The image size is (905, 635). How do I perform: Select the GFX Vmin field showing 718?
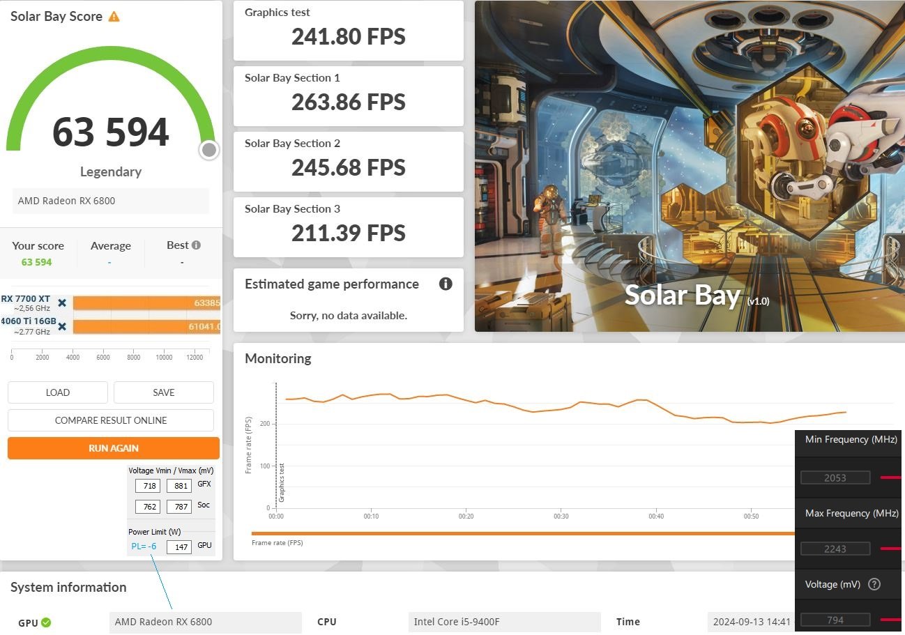pyautogui.click(x=147, y=486)
